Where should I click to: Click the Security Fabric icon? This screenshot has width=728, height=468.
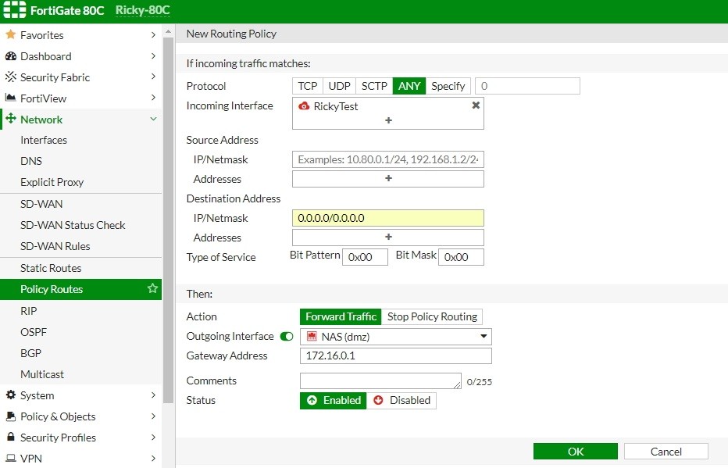(10, 77)
